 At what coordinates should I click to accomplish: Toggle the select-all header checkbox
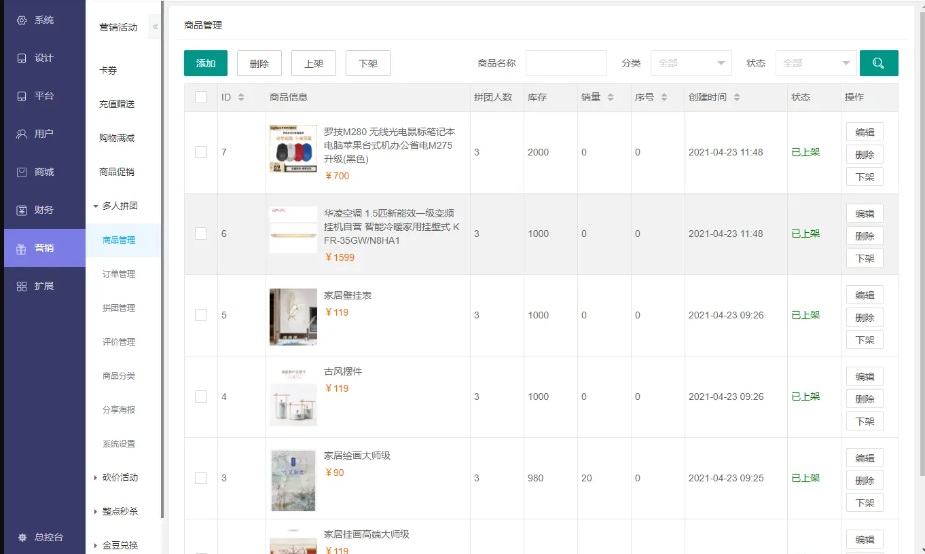pyautogui.click(x=201, y=97)
